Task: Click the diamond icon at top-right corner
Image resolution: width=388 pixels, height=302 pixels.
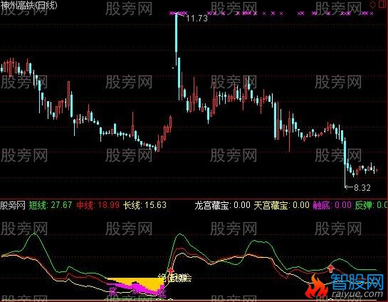Action: pos(372,4)
